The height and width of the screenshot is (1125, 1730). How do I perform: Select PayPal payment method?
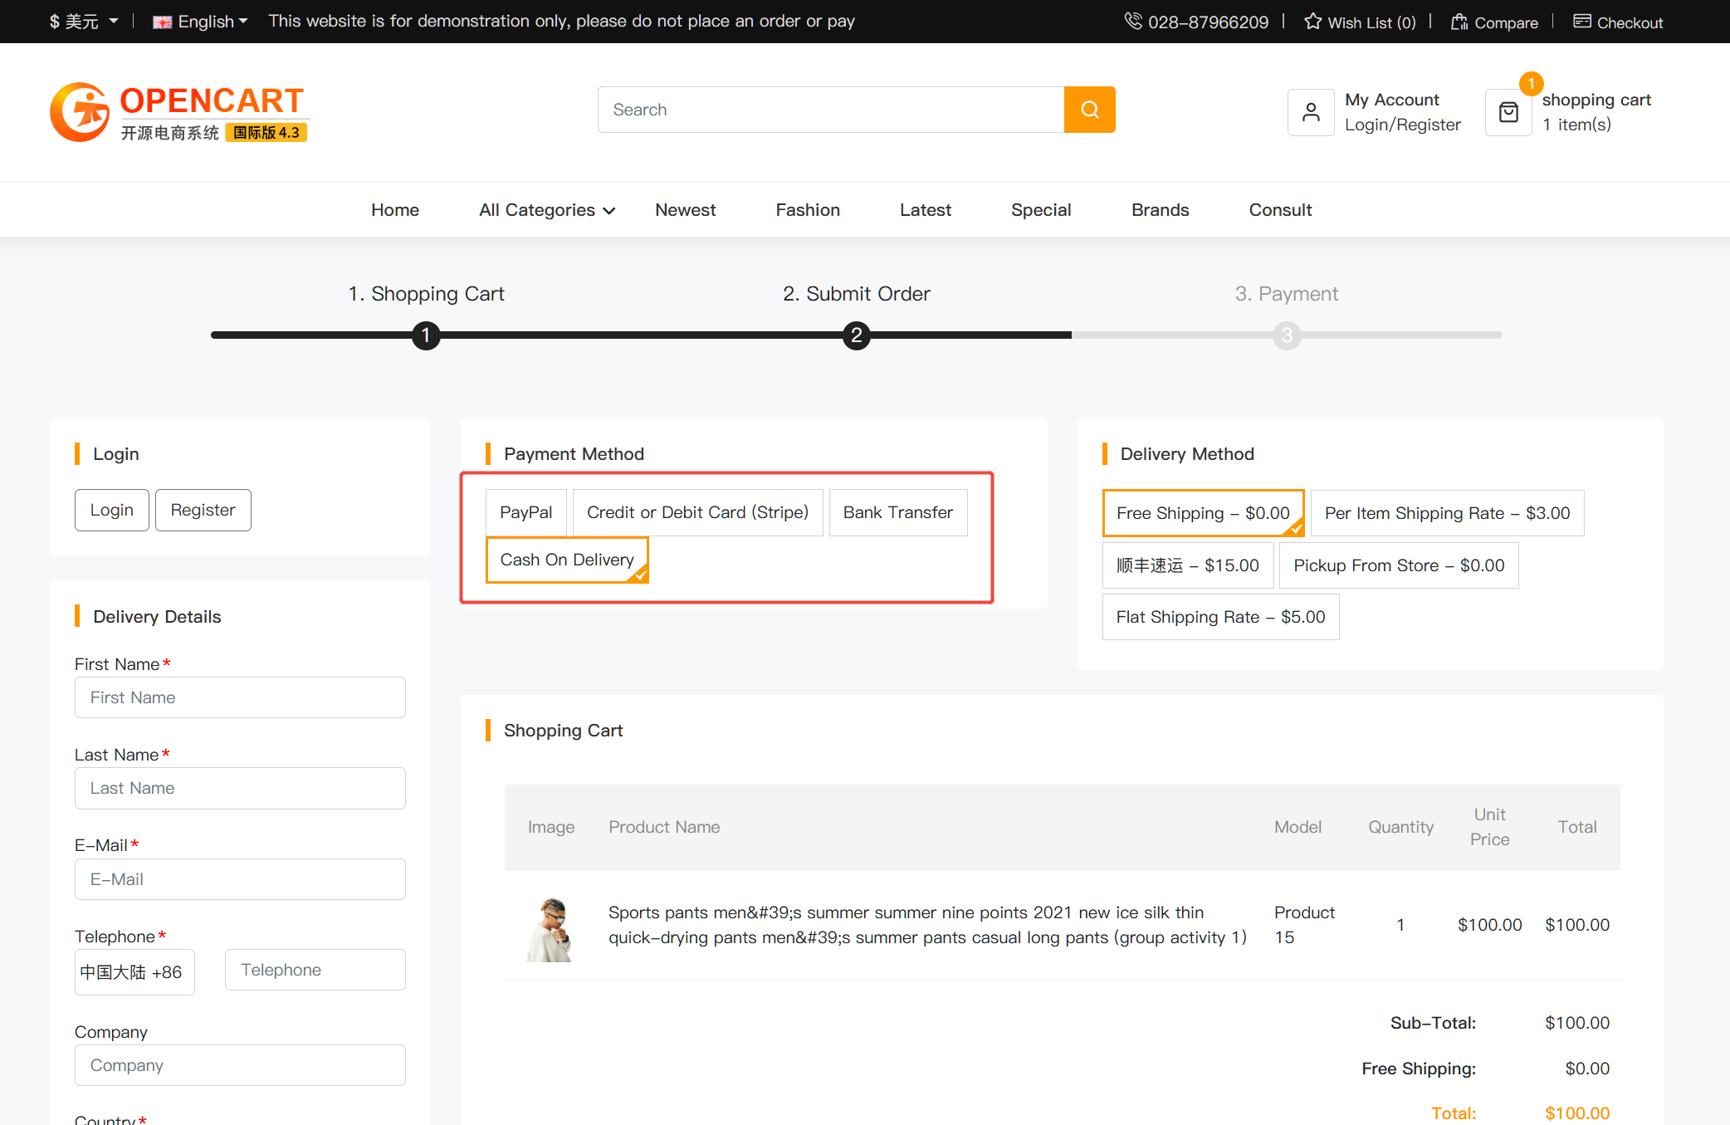(x=525, y=512)
